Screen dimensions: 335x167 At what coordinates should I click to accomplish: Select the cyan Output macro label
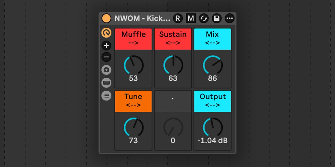click(x=212, y=101)
